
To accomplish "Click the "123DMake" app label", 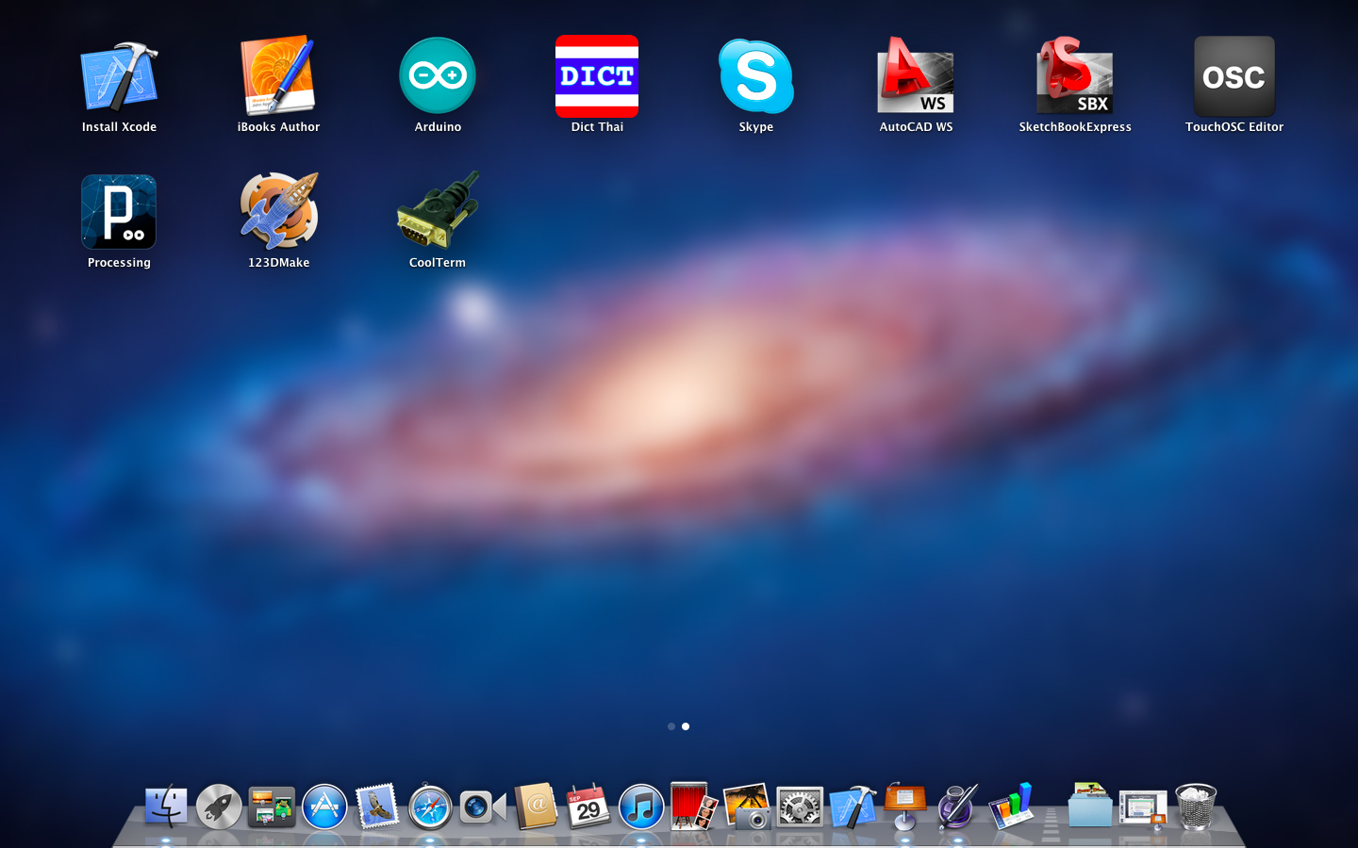I will 278,263.
